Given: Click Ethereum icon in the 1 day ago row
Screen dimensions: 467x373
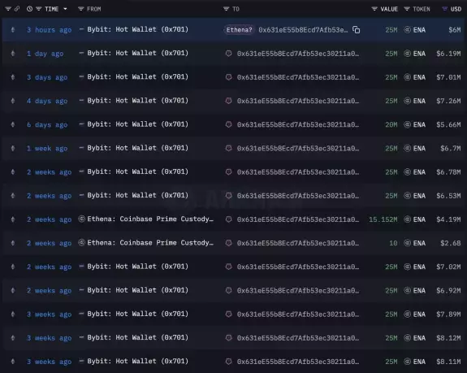Looking at the screenshot, I should point(13,54).
